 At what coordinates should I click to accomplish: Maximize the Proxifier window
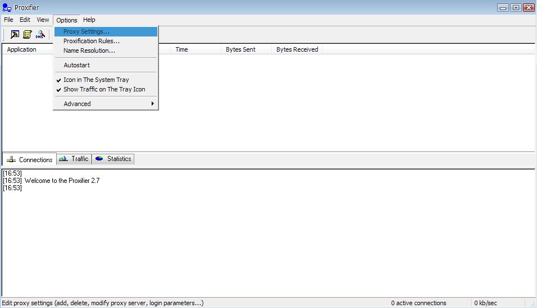click(x=516, y=7)
